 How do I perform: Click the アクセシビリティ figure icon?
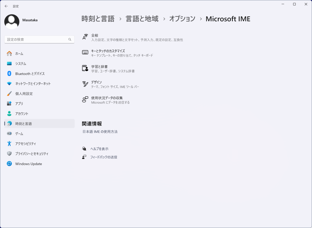click(9, 144)
